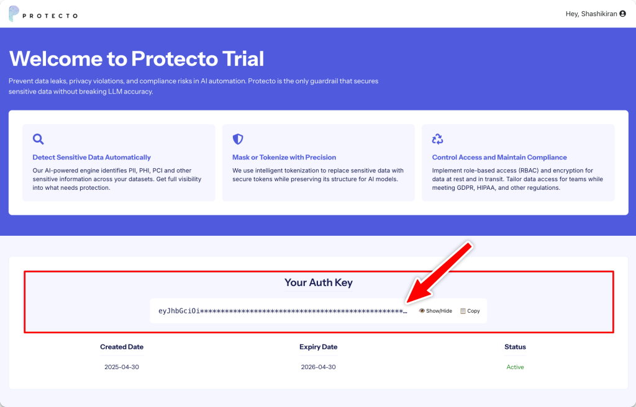
Task: Open the Hey, Shashikiran account menu
Action: tap(591, 14)
